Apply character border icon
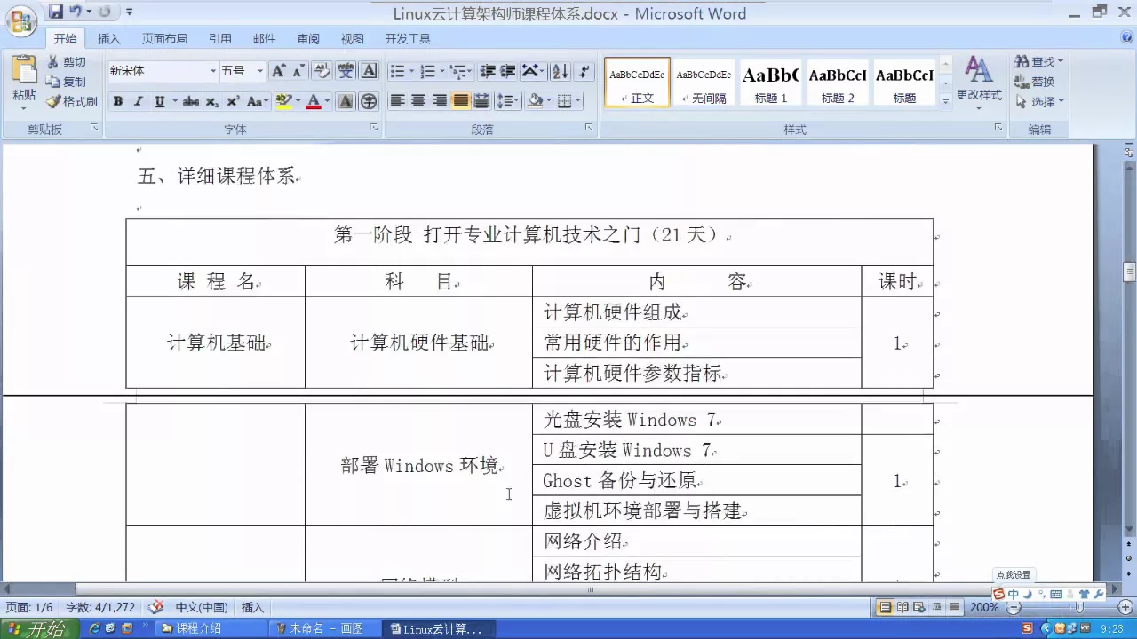 (370, 71)
